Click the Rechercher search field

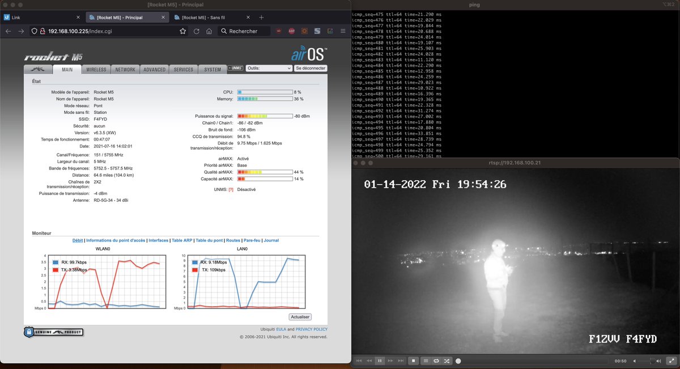(x=244, y=31)
